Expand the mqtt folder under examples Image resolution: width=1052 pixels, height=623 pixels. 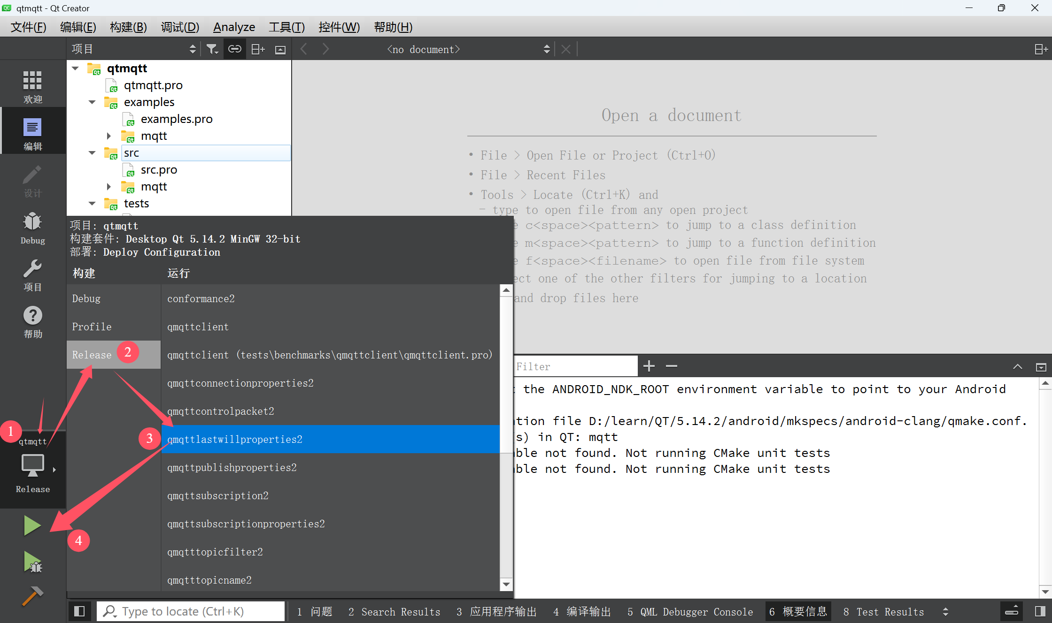click(x=109, y=136)
